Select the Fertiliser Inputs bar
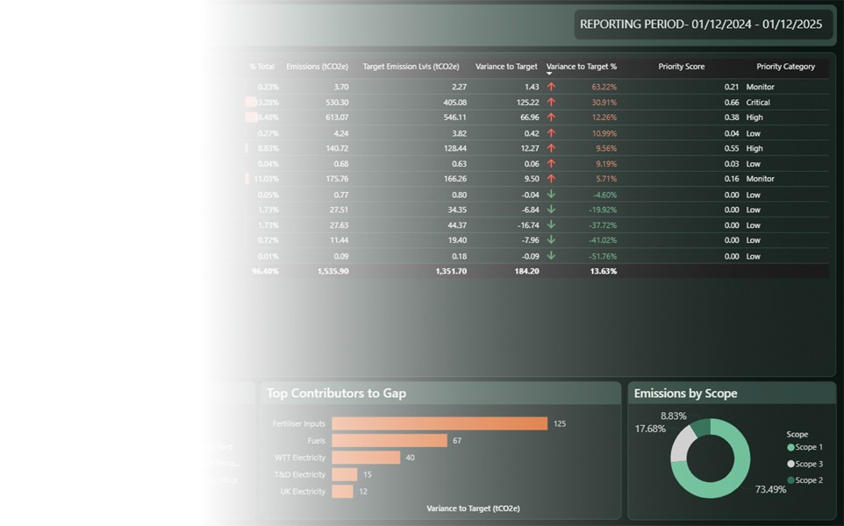 click(440, 423)
